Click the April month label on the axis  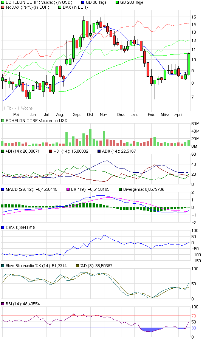click(178, 114)
